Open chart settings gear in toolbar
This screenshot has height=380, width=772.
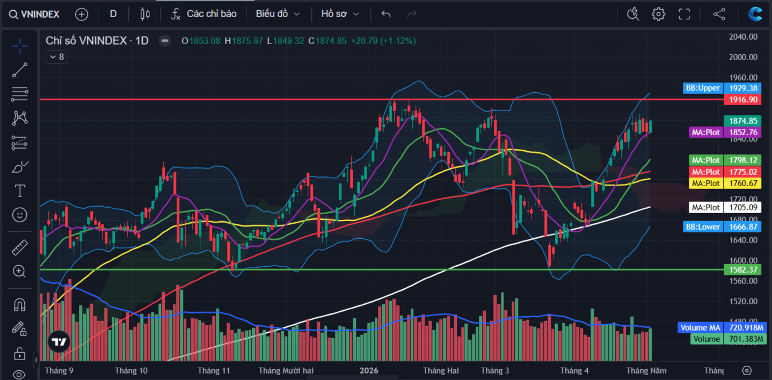point(659,14)
